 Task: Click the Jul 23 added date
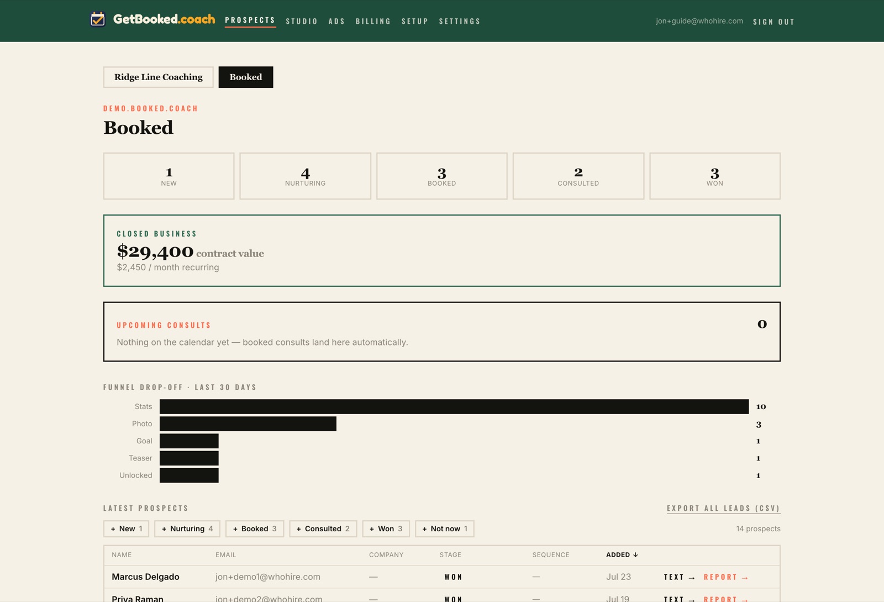click(x=618, y=577)
